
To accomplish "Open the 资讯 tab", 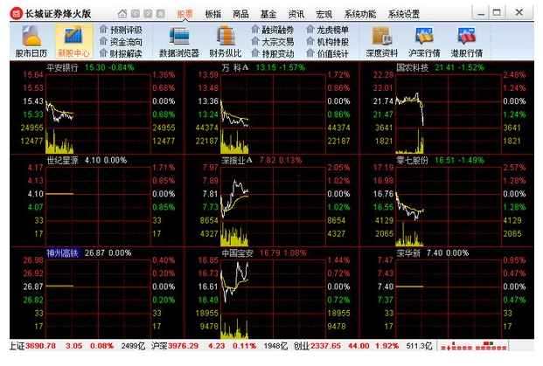I will pyautogui.click(x=296, y=14).
